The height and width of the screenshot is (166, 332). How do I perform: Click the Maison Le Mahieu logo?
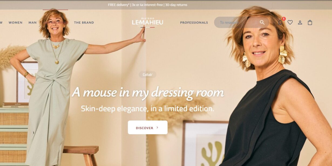(x=148, y=22)
